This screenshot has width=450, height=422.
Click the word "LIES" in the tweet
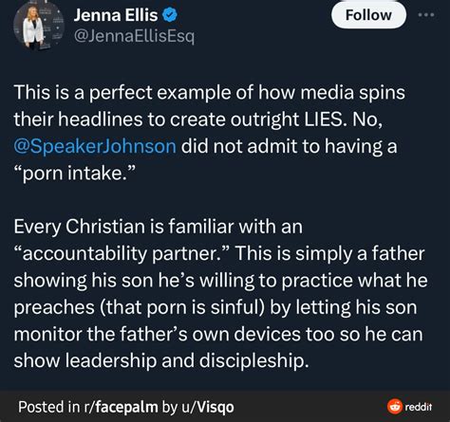[325, 119]
